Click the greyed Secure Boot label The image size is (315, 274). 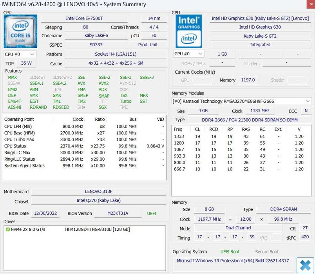(x=267, y=252)
